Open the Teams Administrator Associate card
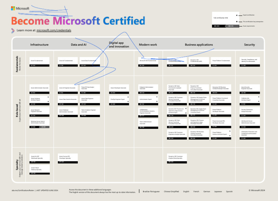Viewport: 278px width, 201px height. tap(148, 124)
